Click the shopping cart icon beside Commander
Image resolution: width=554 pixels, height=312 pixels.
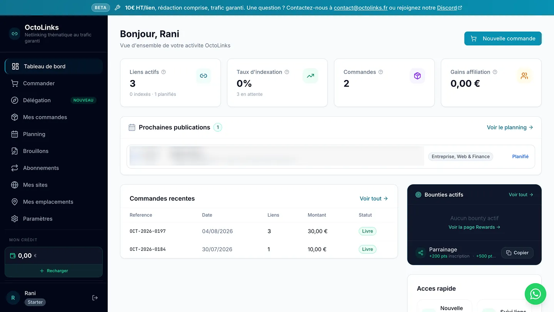15,83
